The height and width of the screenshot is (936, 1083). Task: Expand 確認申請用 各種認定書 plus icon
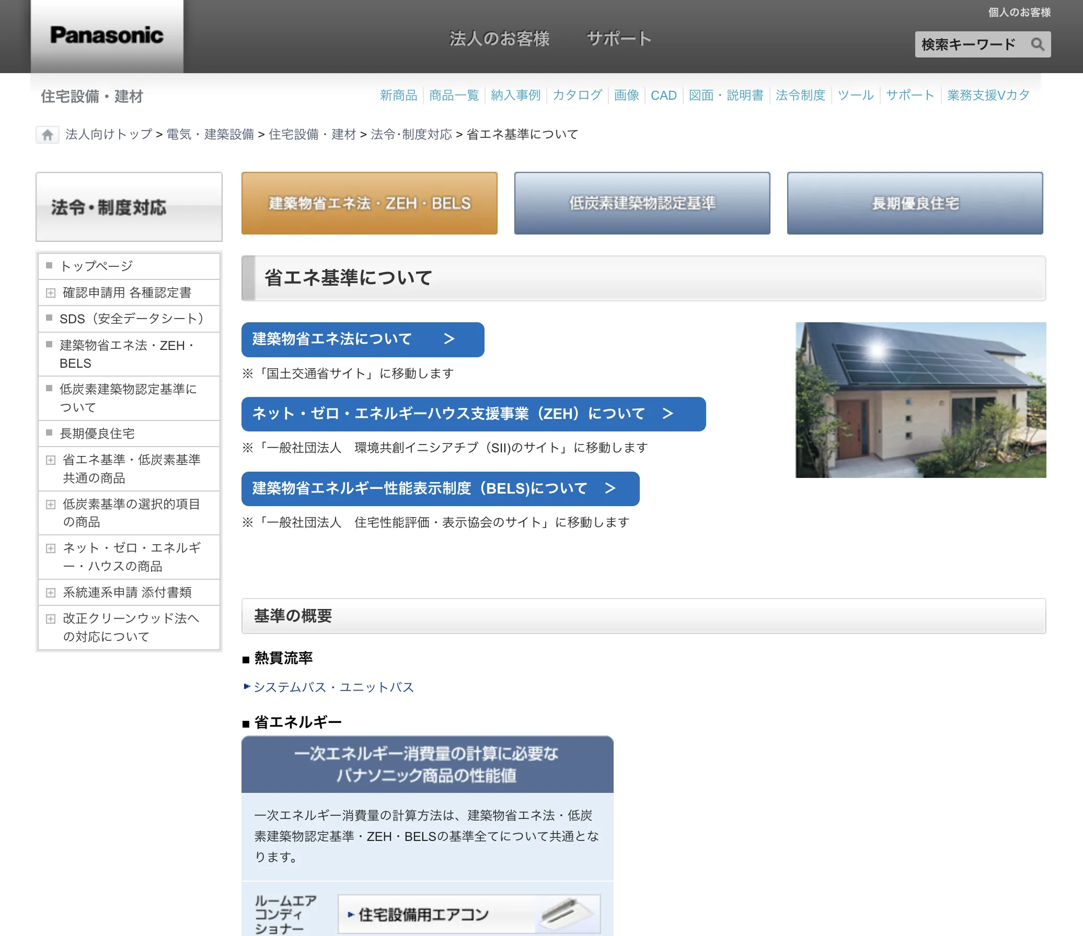tap(51, 293)
